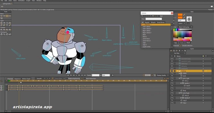214x113 pixels.
Task: Select the Mainline action in Actions list
Action: pyautogui.click(x=156, y=25)
